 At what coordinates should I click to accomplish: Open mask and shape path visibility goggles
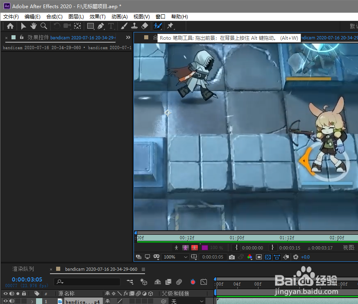pos(156,257)
